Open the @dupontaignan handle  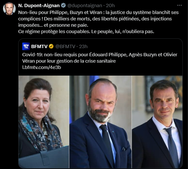pyautogui.click(x=85, y=6)
